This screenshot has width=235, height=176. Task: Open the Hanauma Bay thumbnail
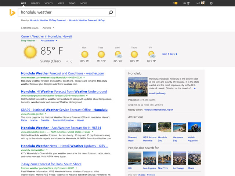tap(180, 127)
